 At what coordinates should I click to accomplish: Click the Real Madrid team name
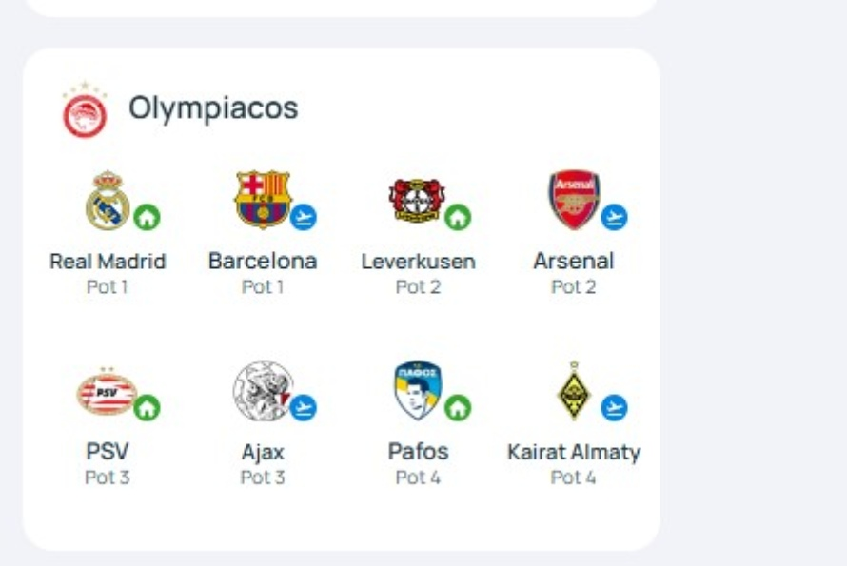click(x=108, y=262)
